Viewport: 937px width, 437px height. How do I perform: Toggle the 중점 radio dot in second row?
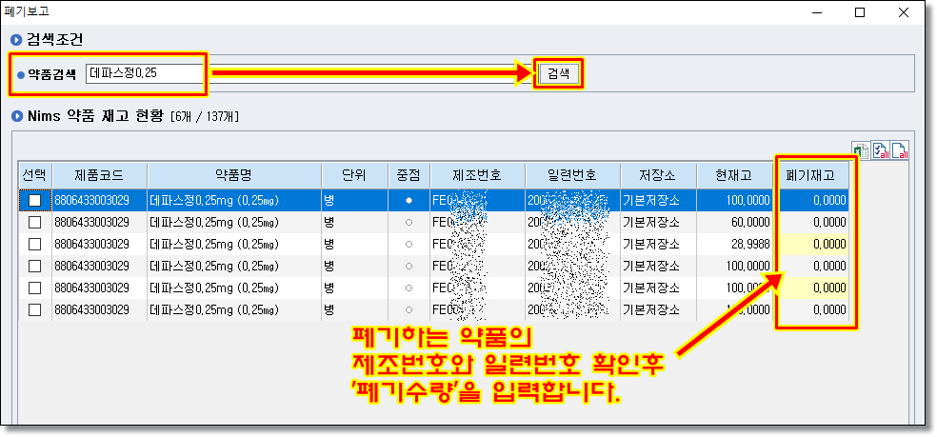409,222
